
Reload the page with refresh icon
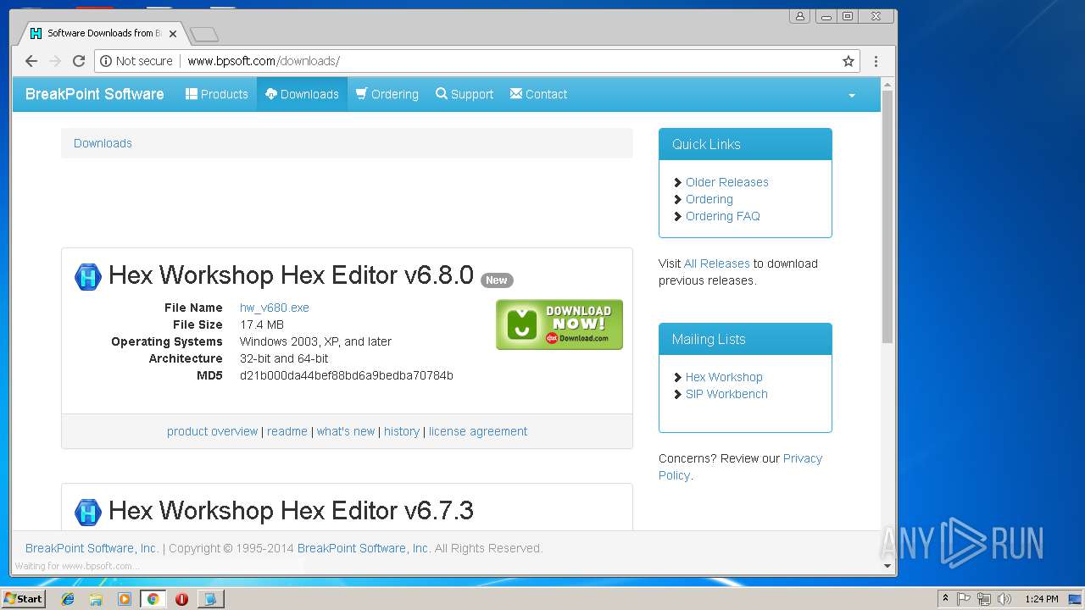click(79, 61)
